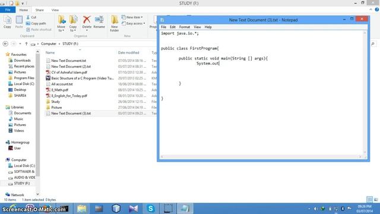Click the navigation pane scrollbar
Screen dimensions: 380x214
[x=37, y=114]
